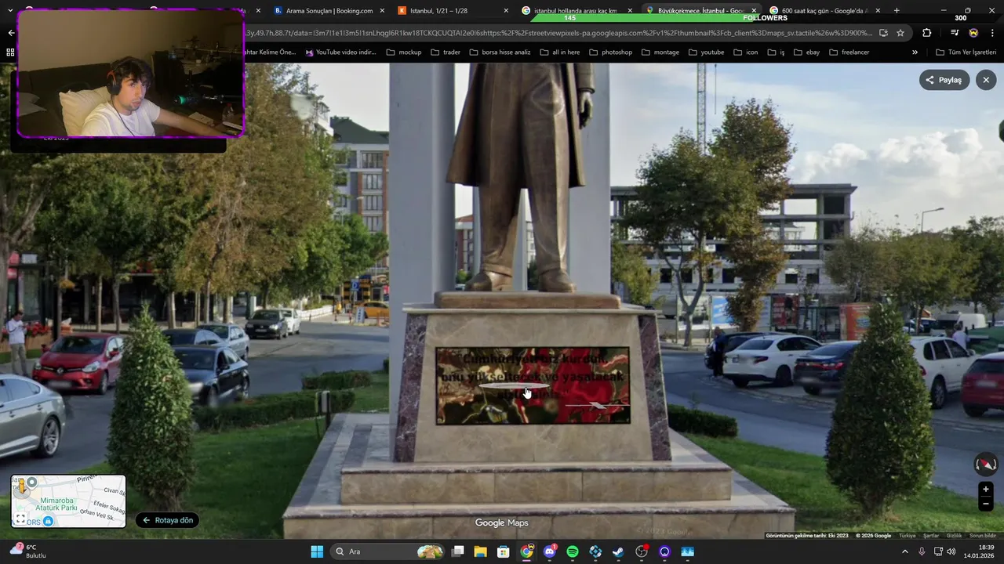Click the microphone icon in system tray
Viewport: 1004px width, 564px height.
(922, 551)
